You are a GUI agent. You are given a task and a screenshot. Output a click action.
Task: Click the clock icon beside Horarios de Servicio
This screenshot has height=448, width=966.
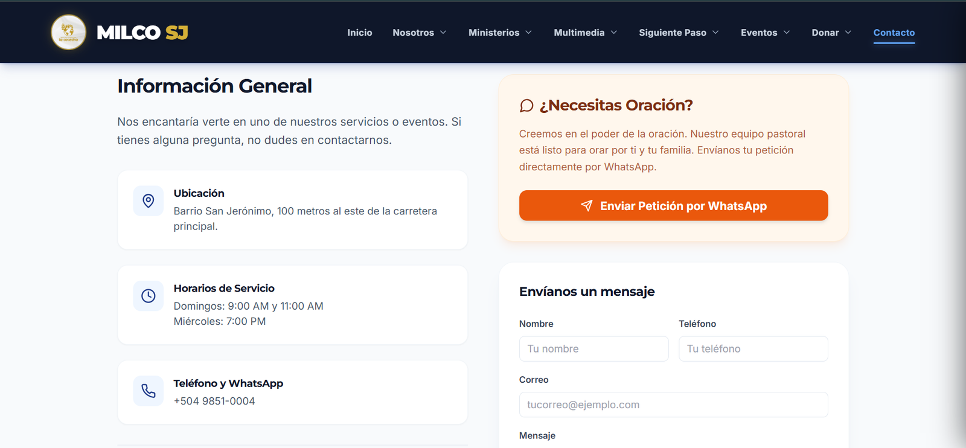(149, 296)
